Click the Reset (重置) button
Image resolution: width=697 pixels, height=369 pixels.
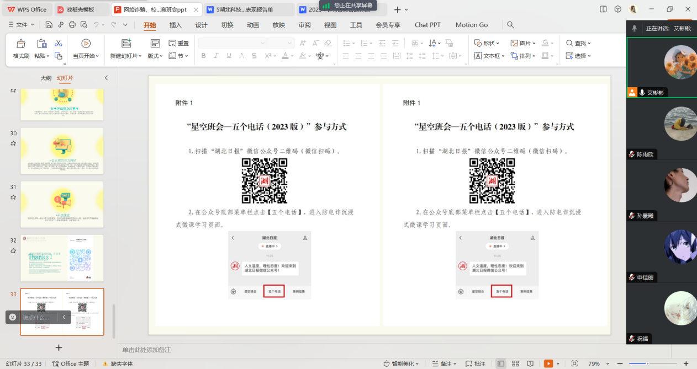(x=179, y=43)
